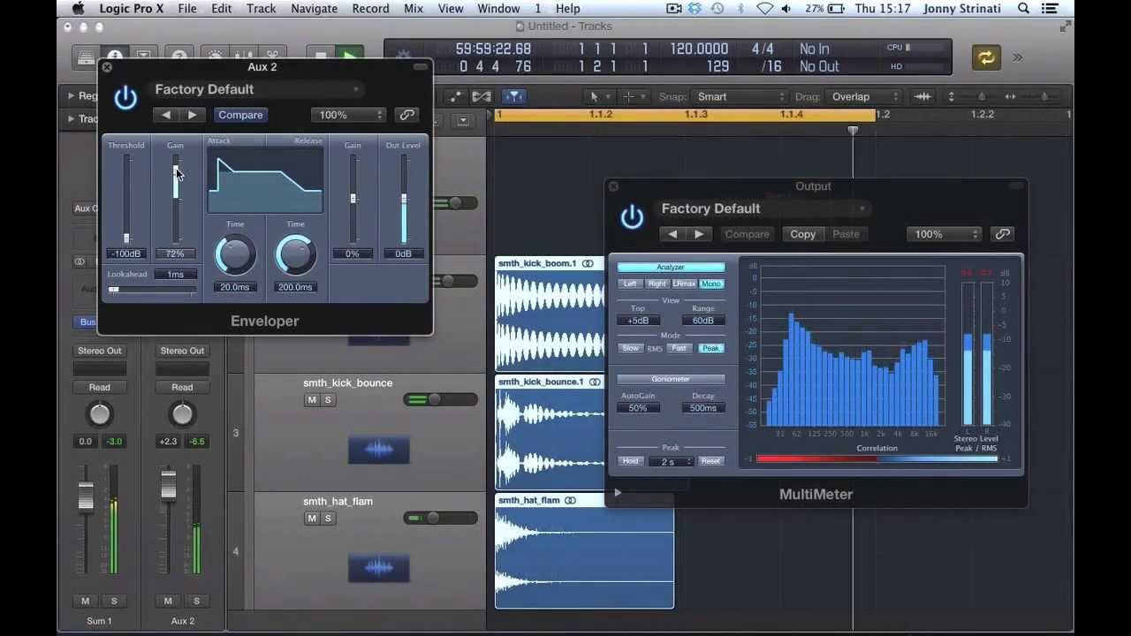
Task: Enable Analyzer mode in MultiMeter
Action: [x=671, y=268]
